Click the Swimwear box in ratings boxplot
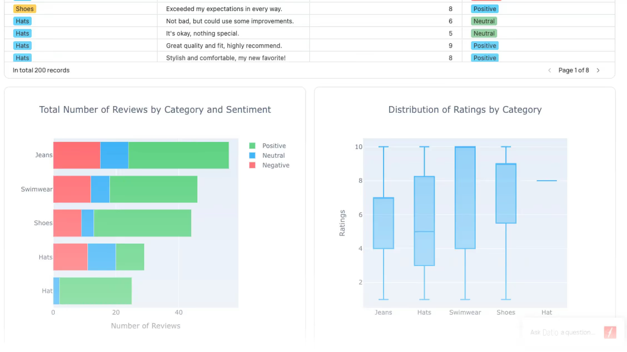The image size is (627, 352). click(x=465, y=198)
